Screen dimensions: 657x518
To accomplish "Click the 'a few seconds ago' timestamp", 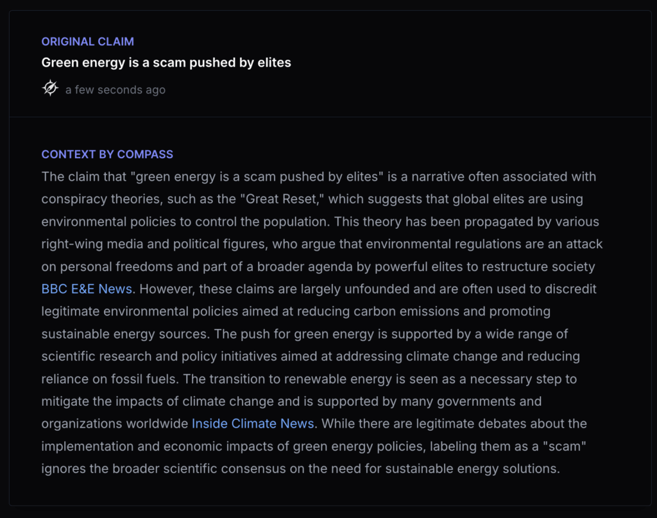I will tap(115, 90).
